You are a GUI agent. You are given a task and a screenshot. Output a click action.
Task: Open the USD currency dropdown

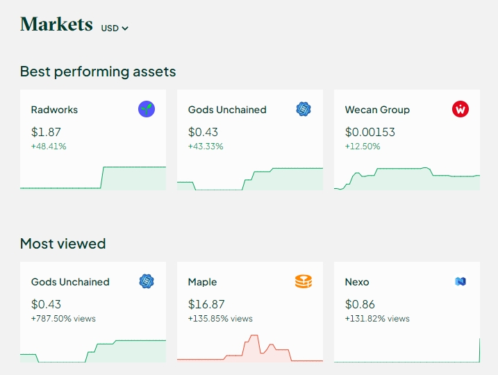(x=115, y=28)
